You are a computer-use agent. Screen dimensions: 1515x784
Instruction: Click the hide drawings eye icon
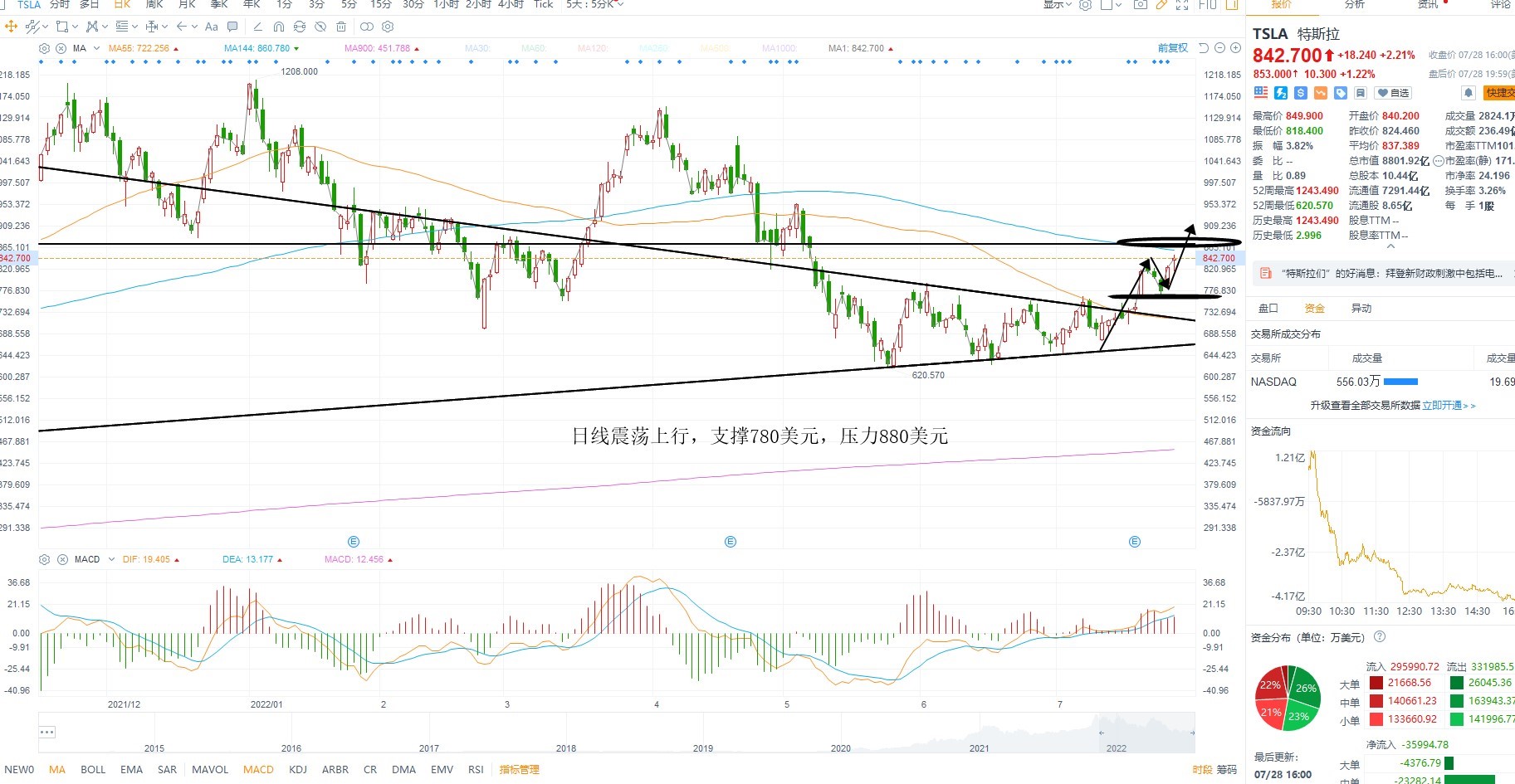tap(320, 27)
